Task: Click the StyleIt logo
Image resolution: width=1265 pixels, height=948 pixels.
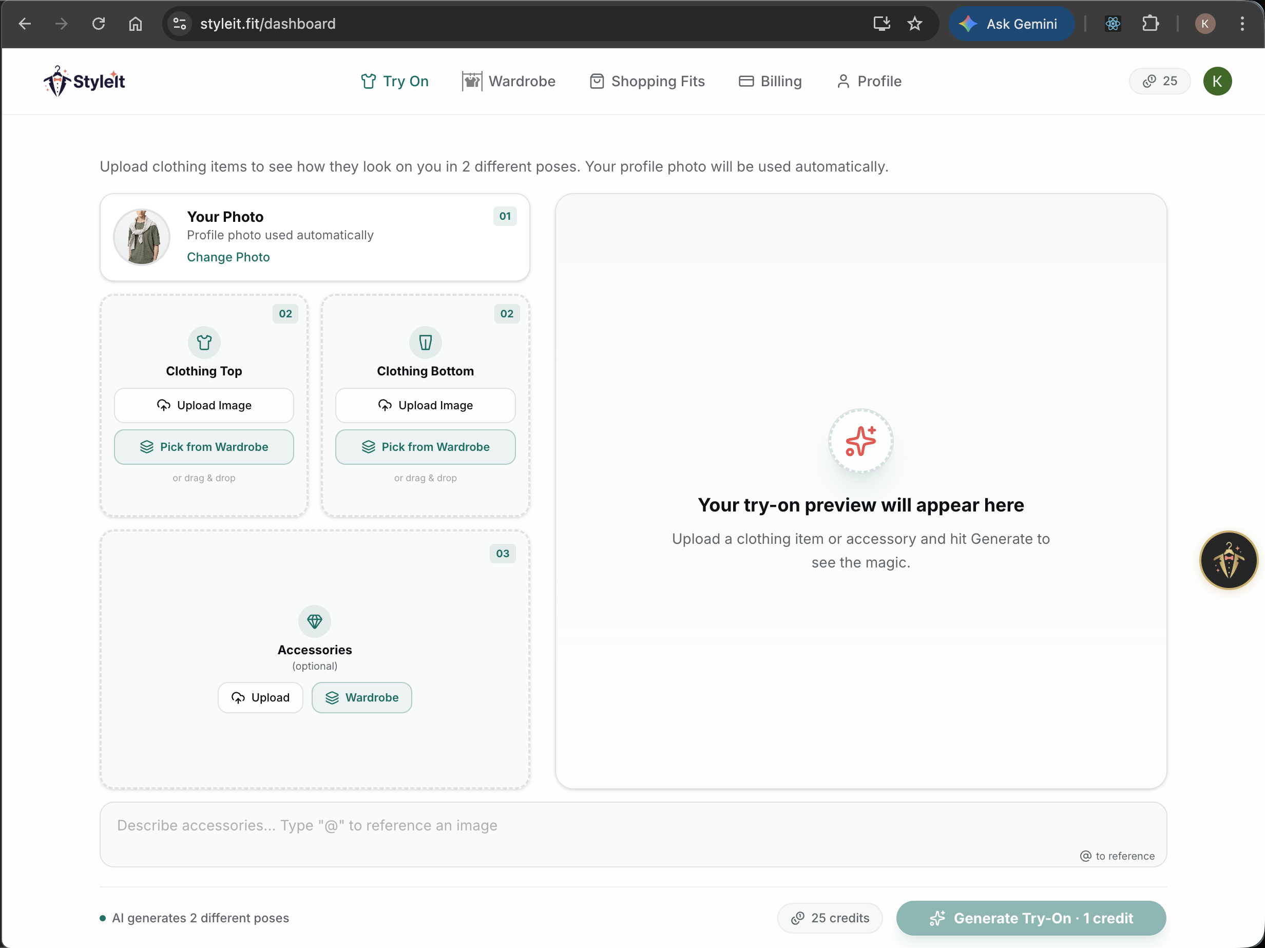Action: 84,81
